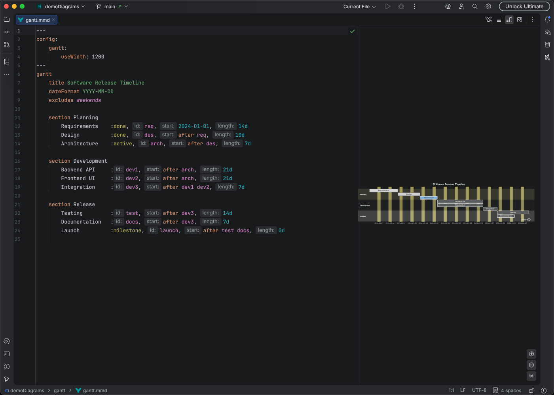This screenshot has width=554, height=395.
Task: Zoom in on the Gantt diagram preview
Action: (x=531, y=354)
